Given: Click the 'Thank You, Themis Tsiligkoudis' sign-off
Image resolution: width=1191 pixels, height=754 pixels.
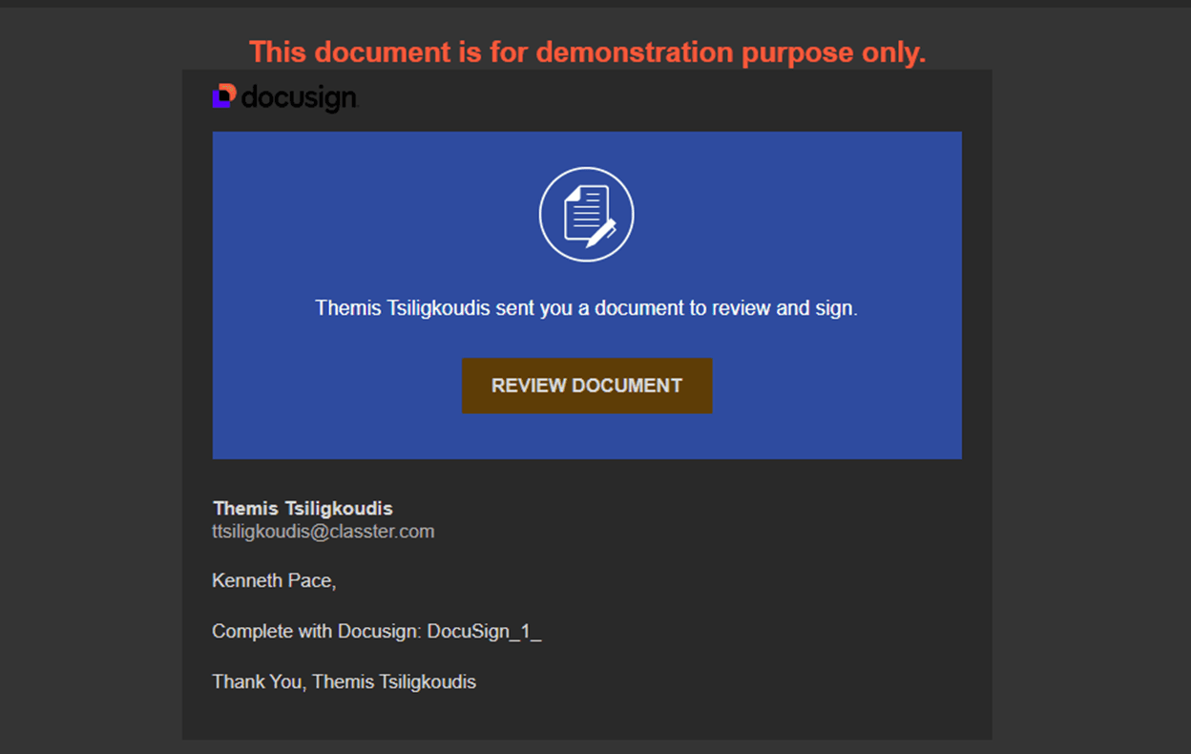Looking at the screenshot, I should (344, 681).
